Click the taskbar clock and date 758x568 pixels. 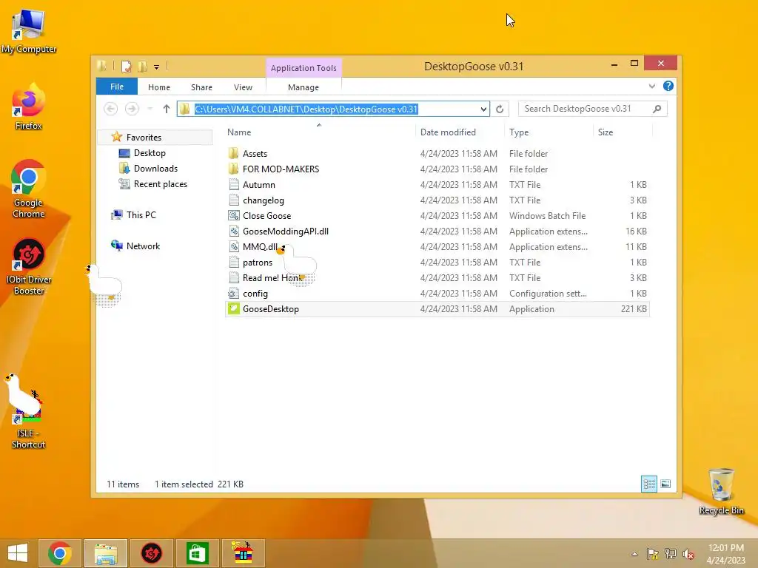[x=725, y=554]
